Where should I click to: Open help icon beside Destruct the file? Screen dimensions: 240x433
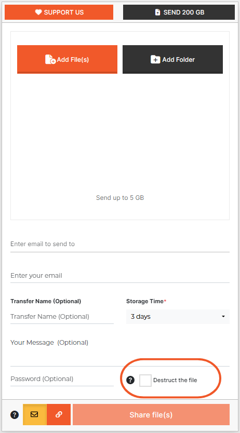pyautogui.click(x=130, y=380)
